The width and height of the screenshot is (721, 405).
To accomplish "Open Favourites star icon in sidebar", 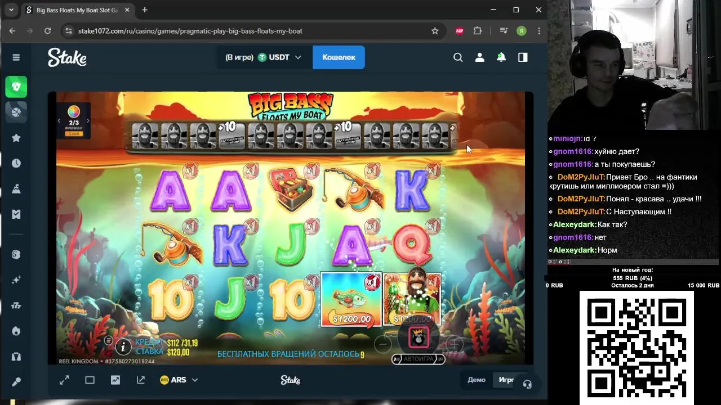I will click(16, 138).
